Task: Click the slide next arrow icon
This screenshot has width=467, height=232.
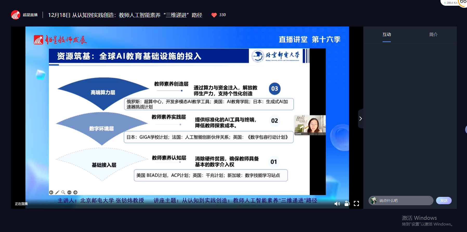Action: 75,192
